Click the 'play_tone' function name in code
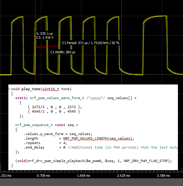 [x=31, y=89]
